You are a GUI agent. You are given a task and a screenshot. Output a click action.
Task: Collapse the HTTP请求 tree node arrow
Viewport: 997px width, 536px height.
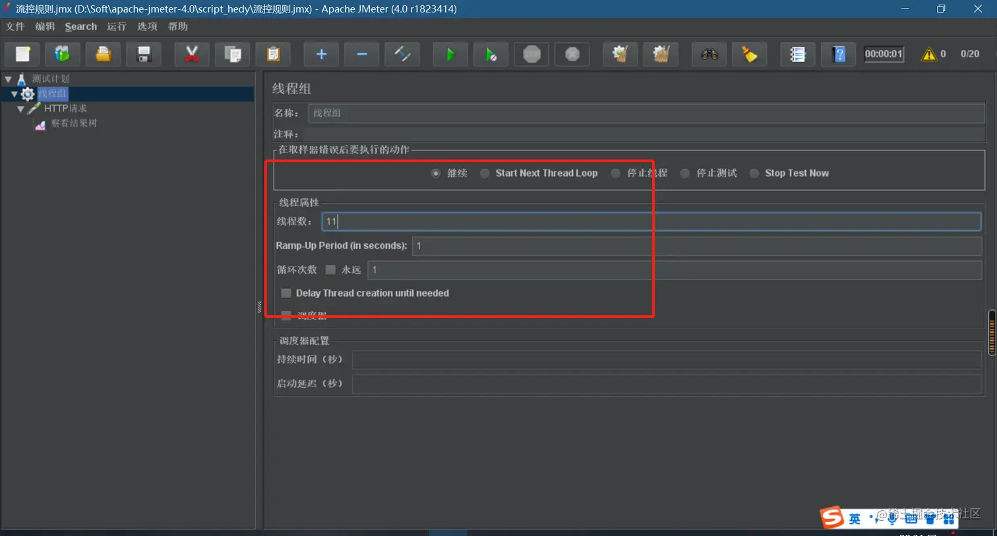[x=20, y=109]
